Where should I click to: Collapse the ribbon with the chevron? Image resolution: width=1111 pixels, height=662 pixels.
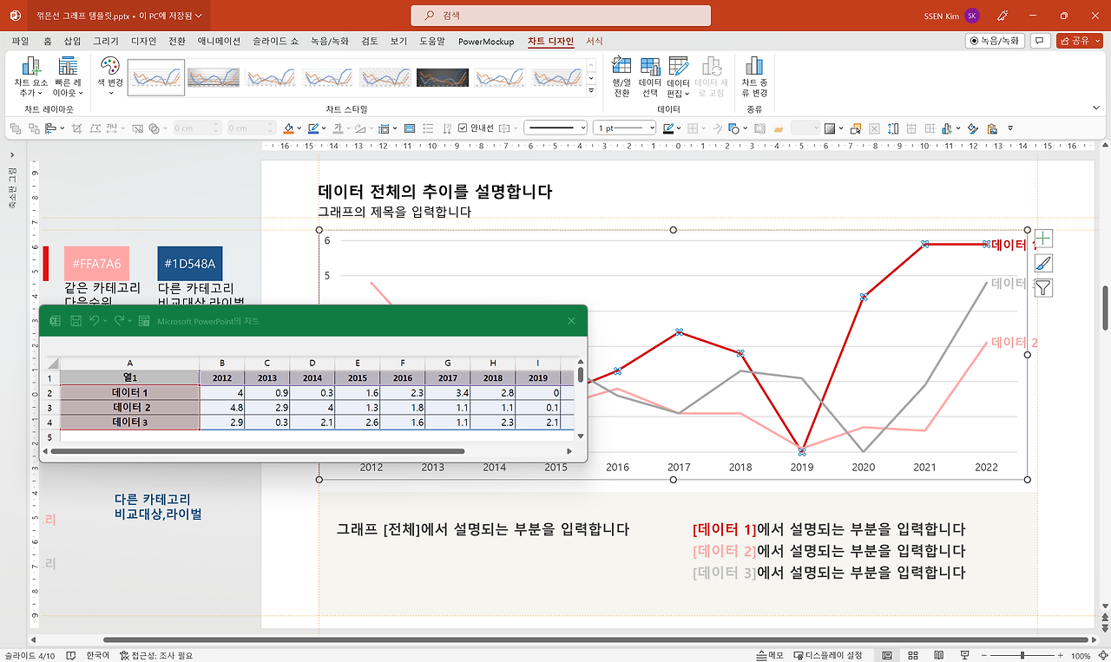click(x=1095, y=108)
